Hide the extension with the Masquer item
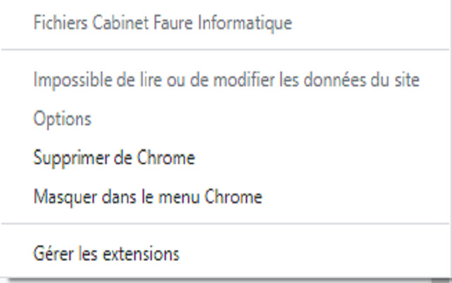Viewport: 452px width, 283px height. click(x=148, y=196)
